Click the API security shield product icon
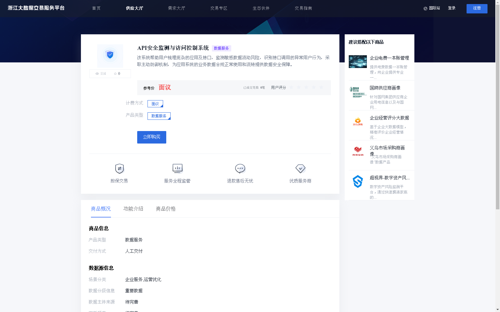 (110, 56)
